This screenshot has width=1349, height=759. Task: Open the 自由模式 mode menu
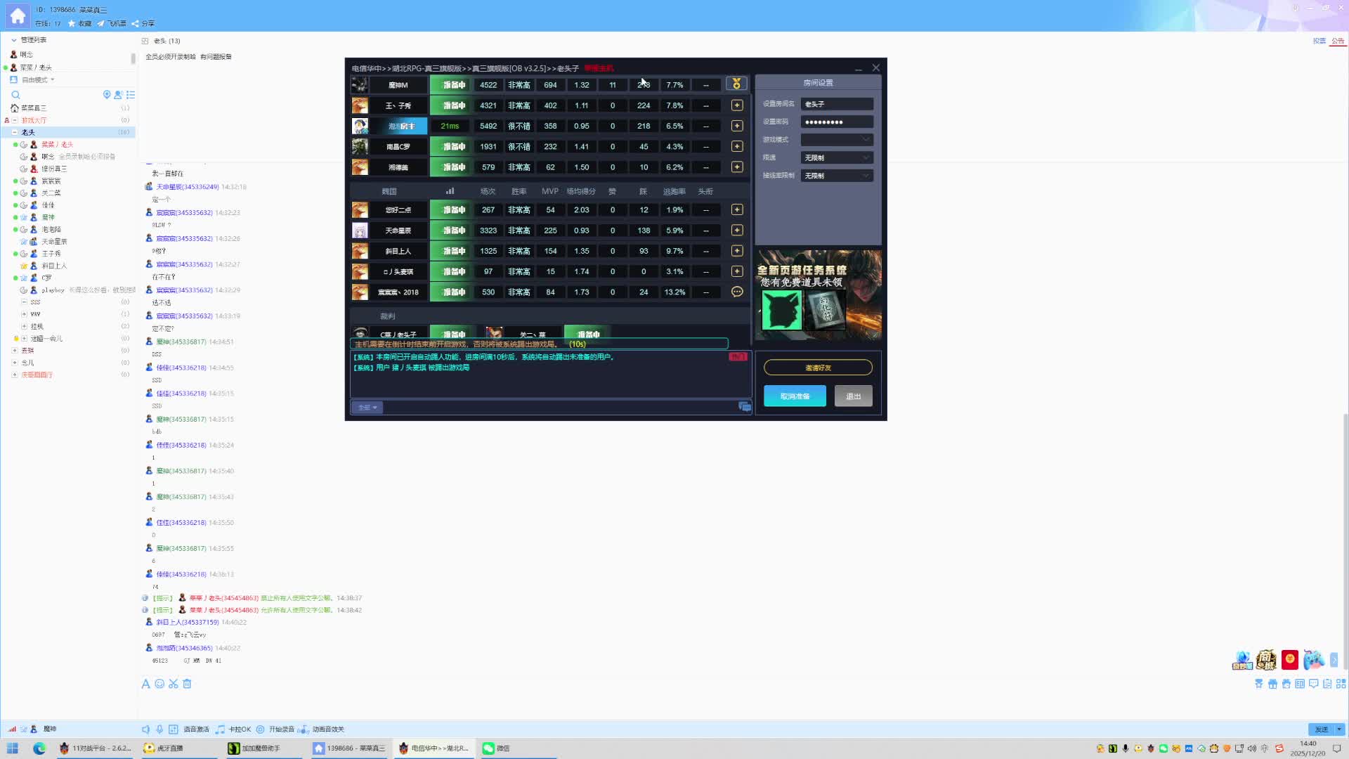(37, 80)
